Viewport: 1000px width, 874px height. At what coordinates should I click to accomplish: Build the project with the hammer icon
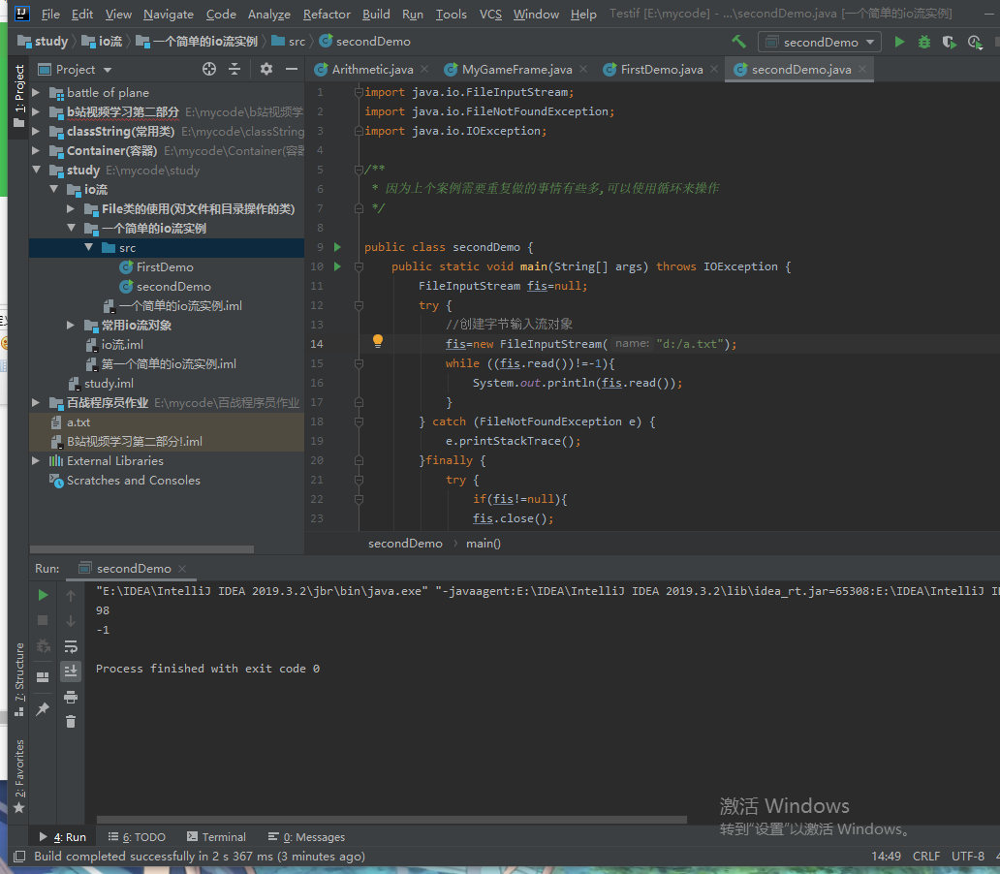coord(738,42)
